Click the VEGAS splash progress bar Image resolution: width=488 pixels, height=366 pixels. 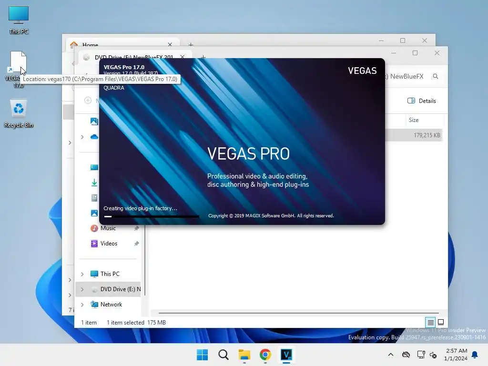pyautogui.click(x=151, y=216)
